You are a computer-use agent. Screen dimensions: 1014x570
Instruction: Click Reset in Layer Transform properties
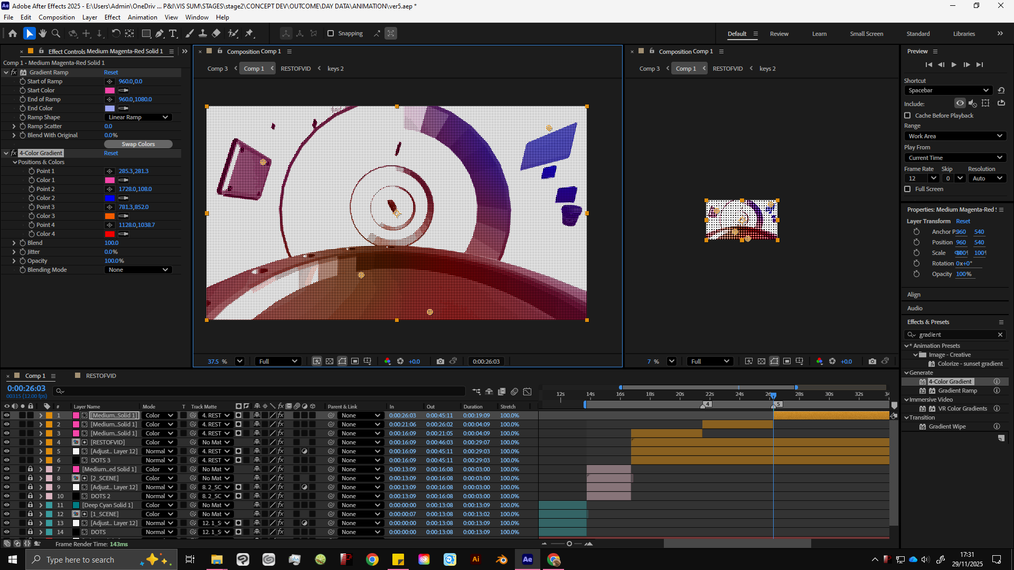963,221
